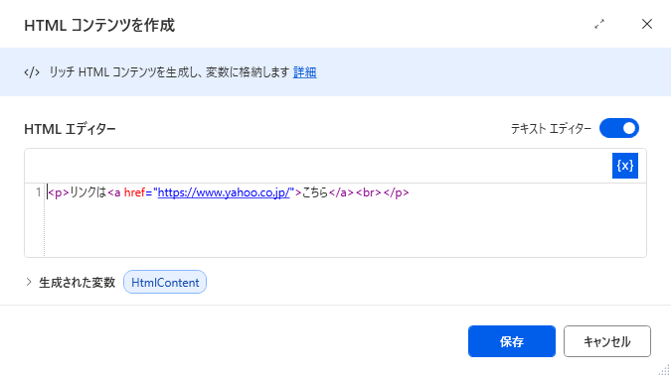Click the 生成された変数 section label
Screen dimensions: 671x377
click(77, 282)
